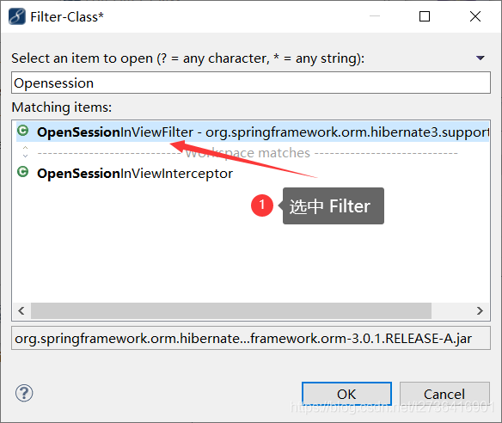
Task: Click the left scroll arrow of the list
Action: [21, 310]
